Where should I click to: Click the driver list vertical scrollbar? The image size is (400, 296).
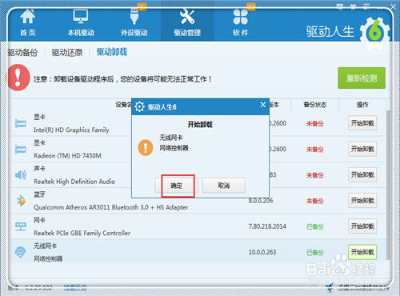pyautogui.click(x=388, y=186)
